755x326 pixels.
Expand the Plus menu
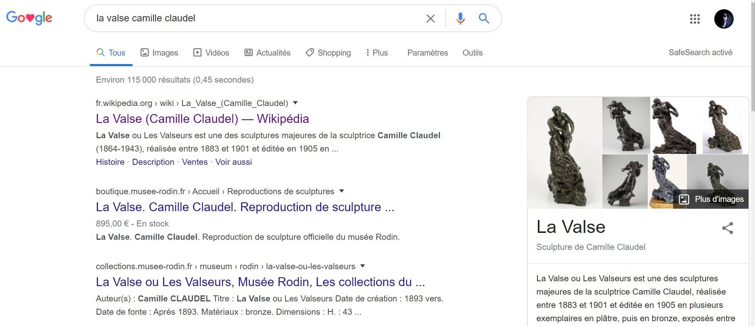pos(377,53)
